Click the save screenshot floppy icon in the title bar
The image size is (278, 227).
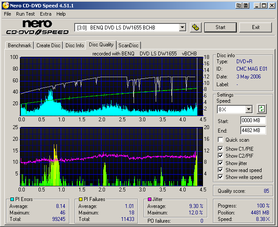click(246, 6)
